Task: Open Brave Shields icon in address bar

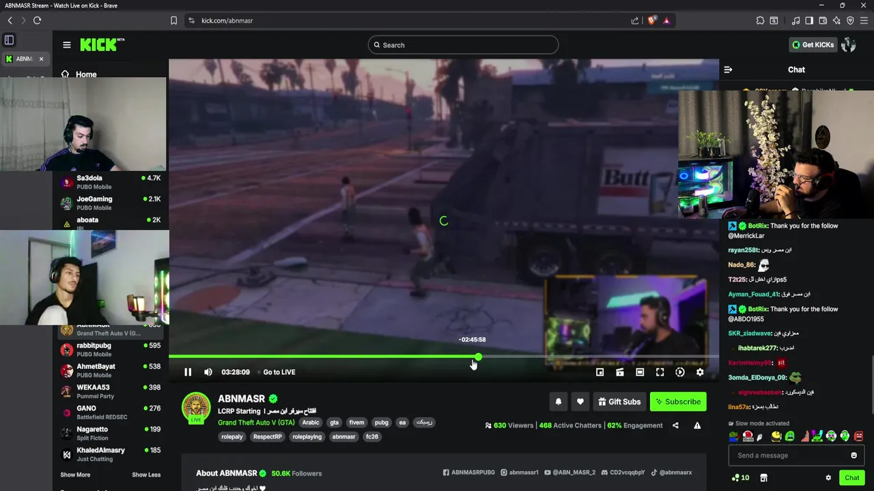Action: pyautogui.click(x=651, y=20)
